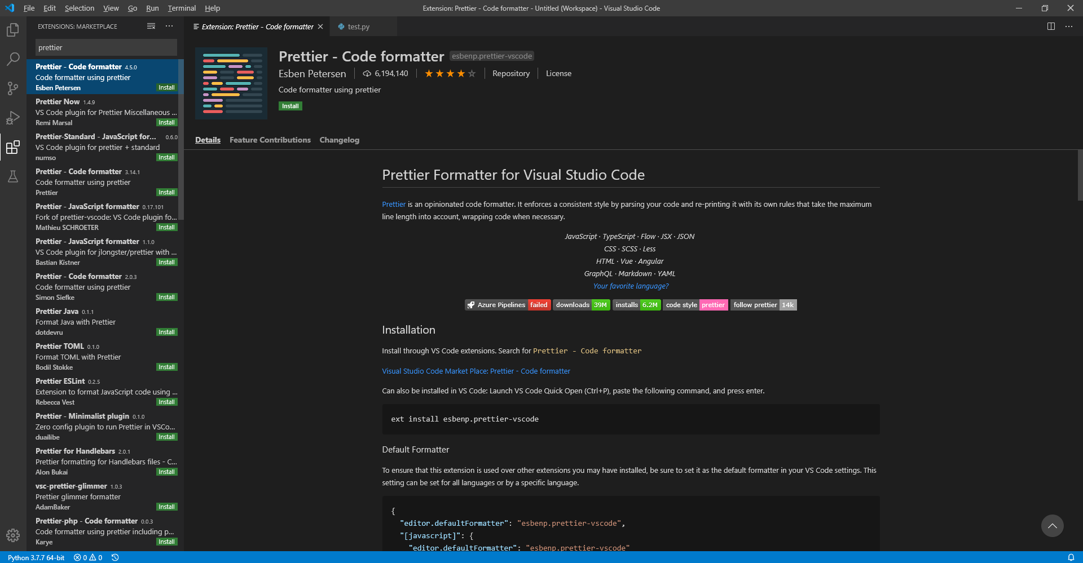This screenshot has height=563, width=1083.
Task: Open the File menu
Action: pyautogui.click(x=29, y=8)
